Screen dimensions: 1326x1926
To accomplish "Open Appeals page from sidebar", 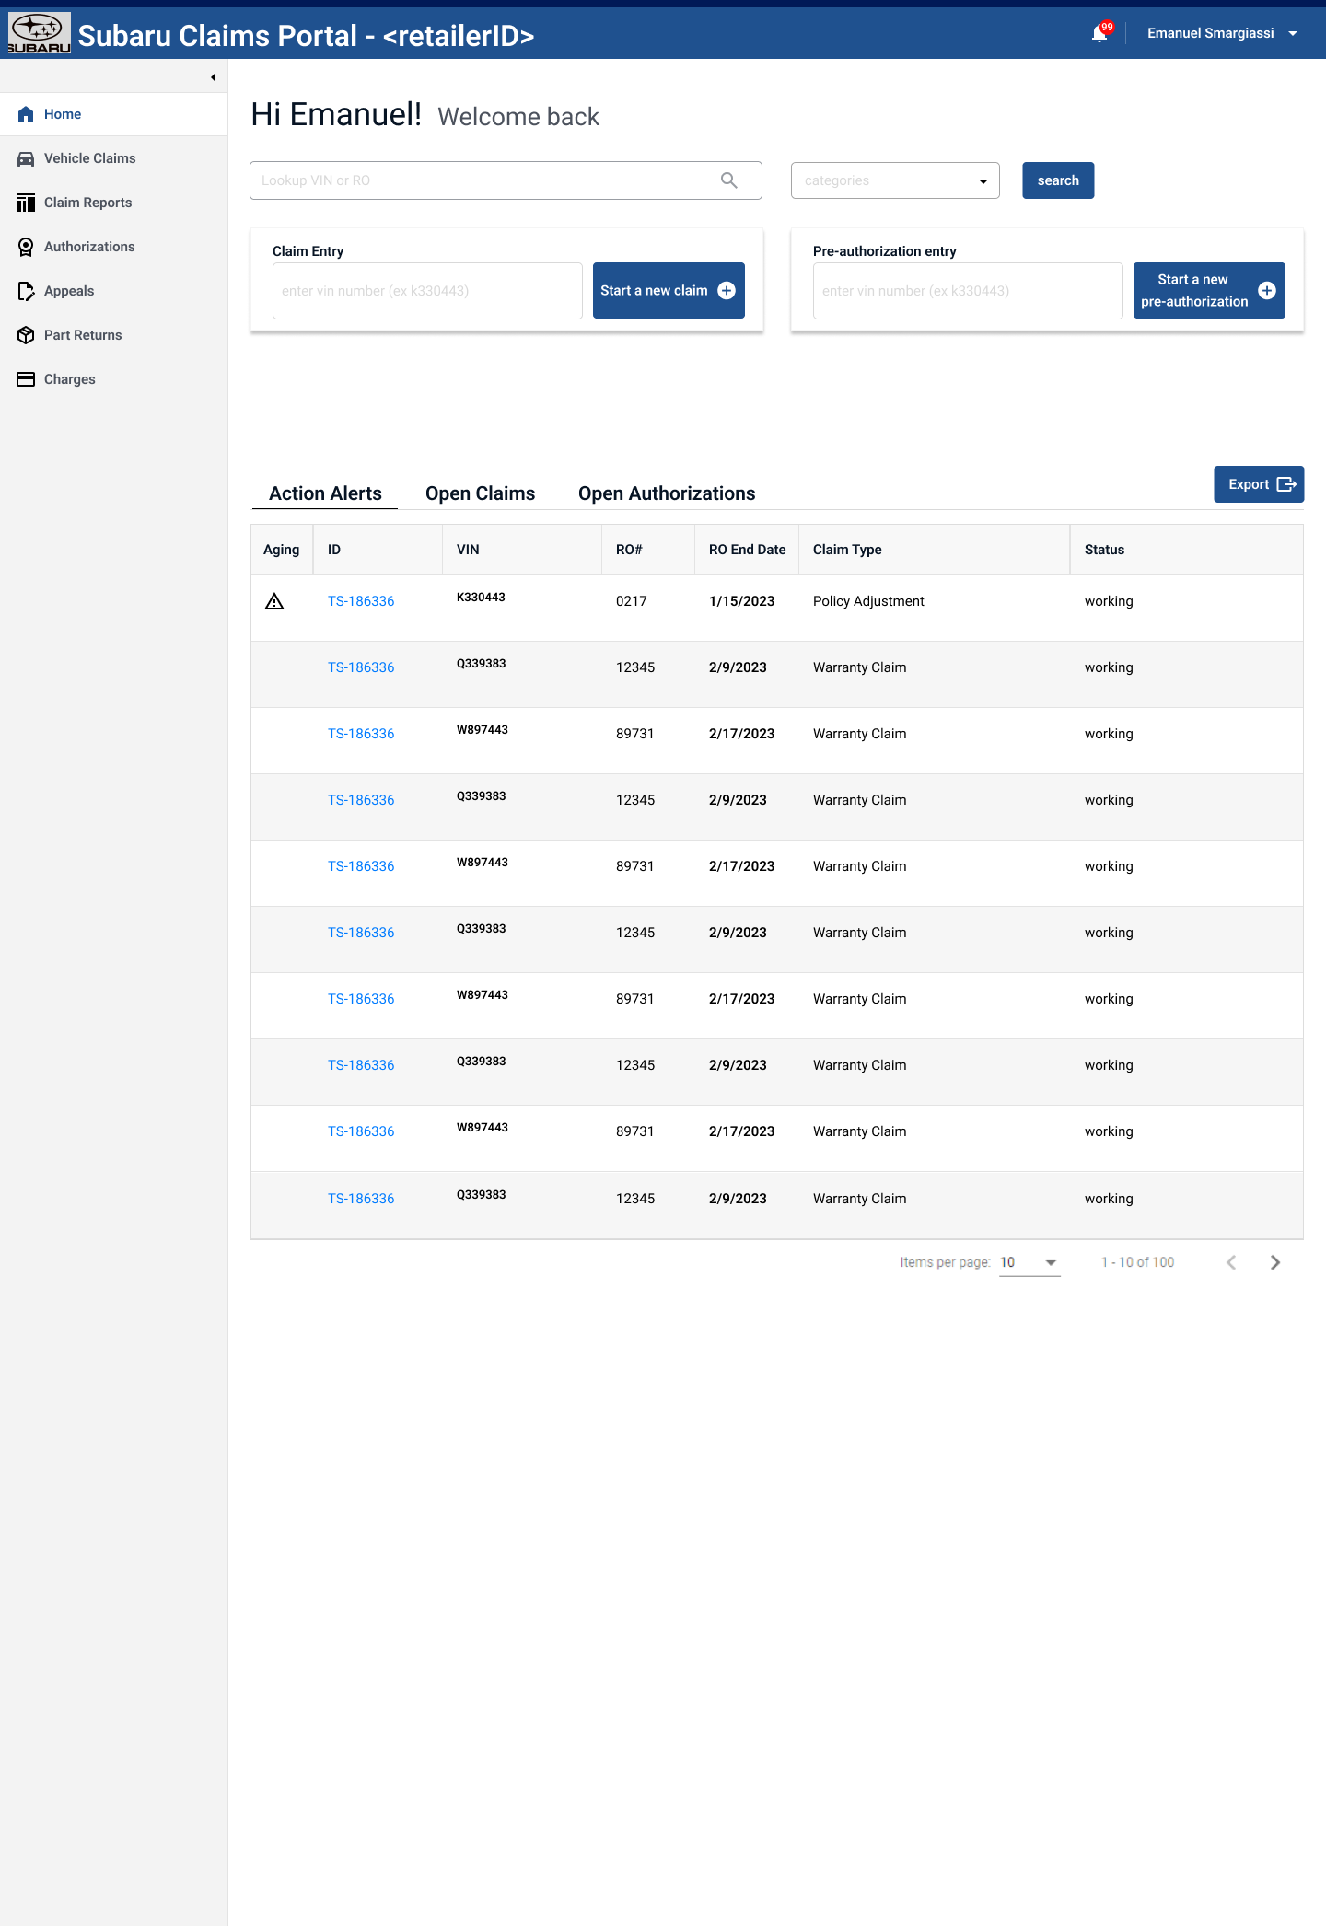I will coord(69,291).
